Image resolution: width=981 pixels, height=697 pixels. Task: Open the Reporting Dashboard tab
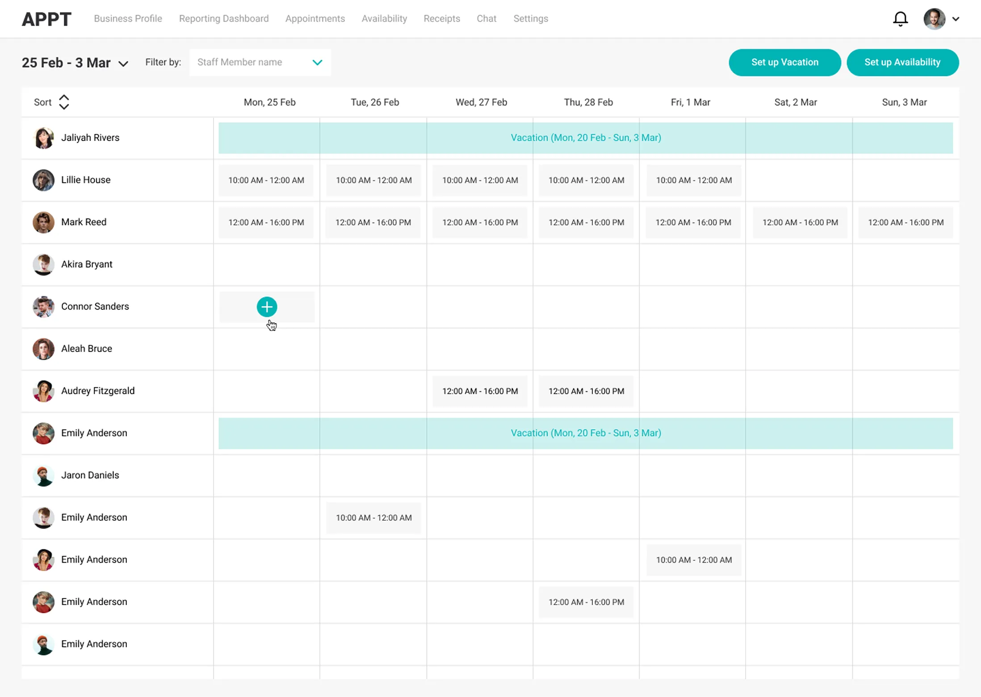224,19
